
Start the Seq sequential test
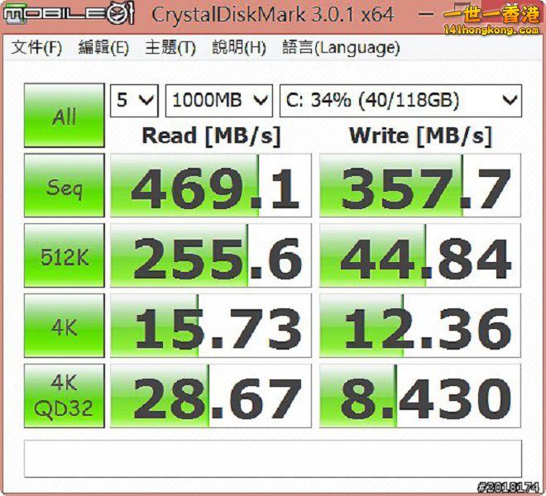tap(65, 187)
